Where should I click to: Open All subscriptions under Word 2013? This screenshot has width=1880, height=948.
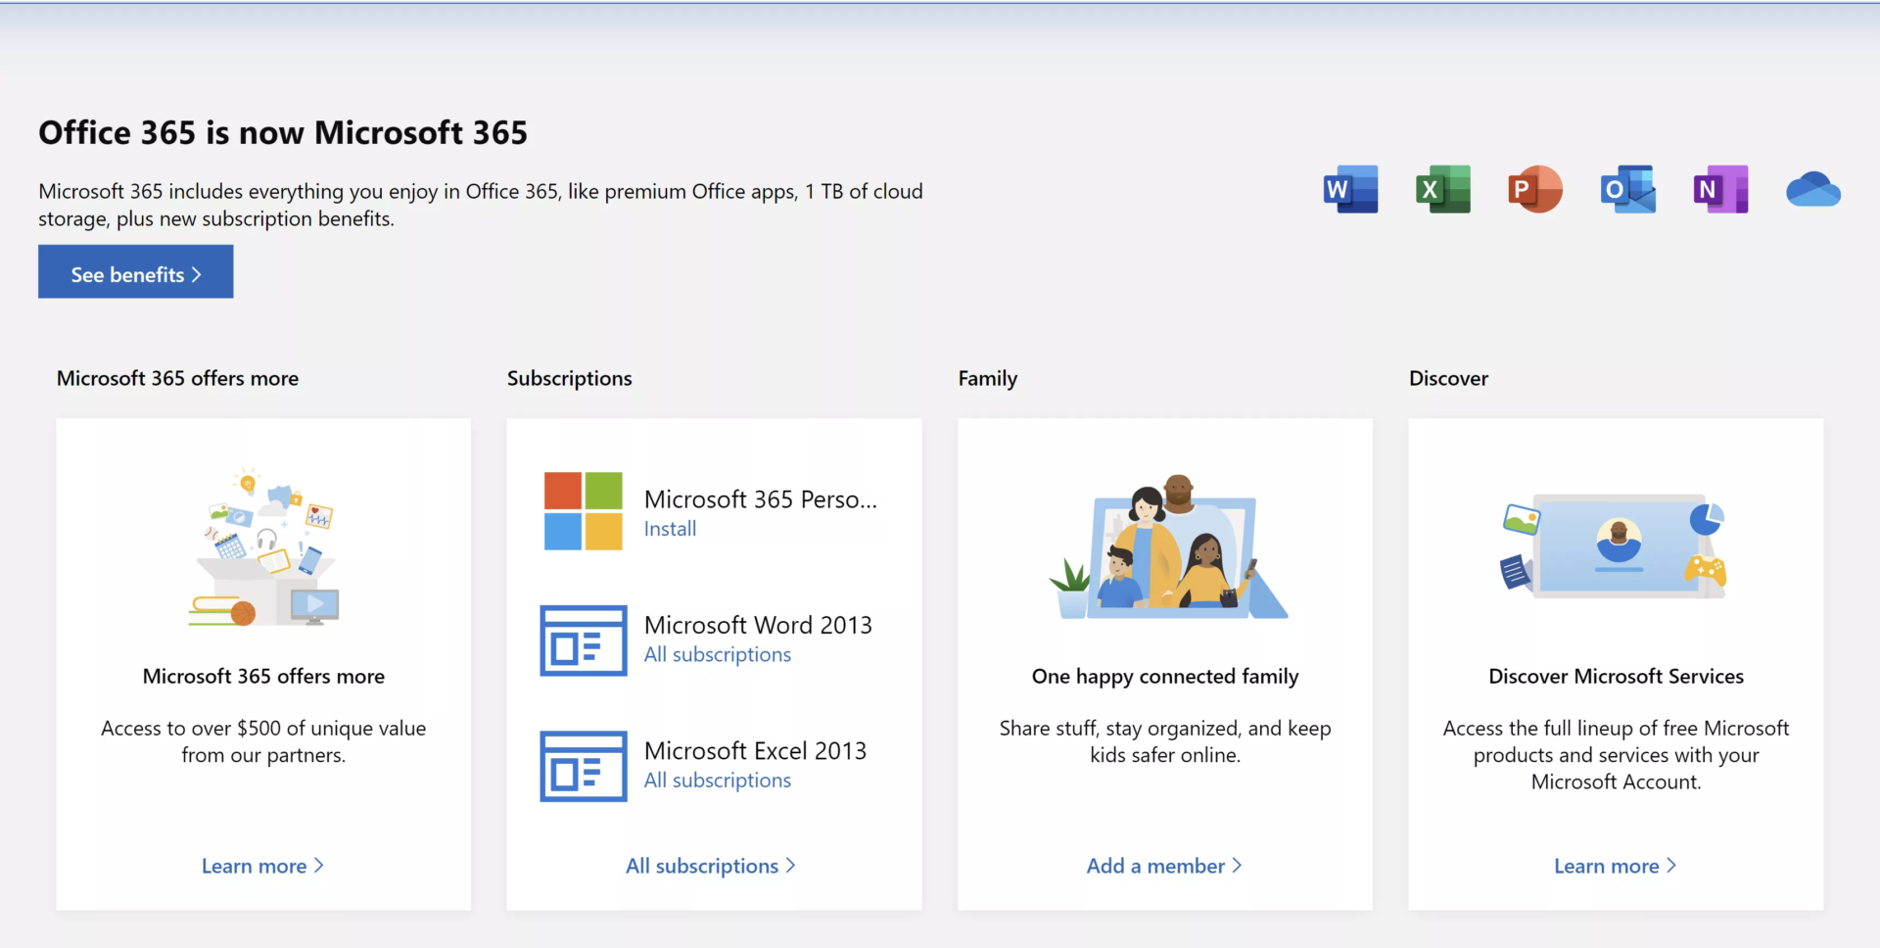717,654
